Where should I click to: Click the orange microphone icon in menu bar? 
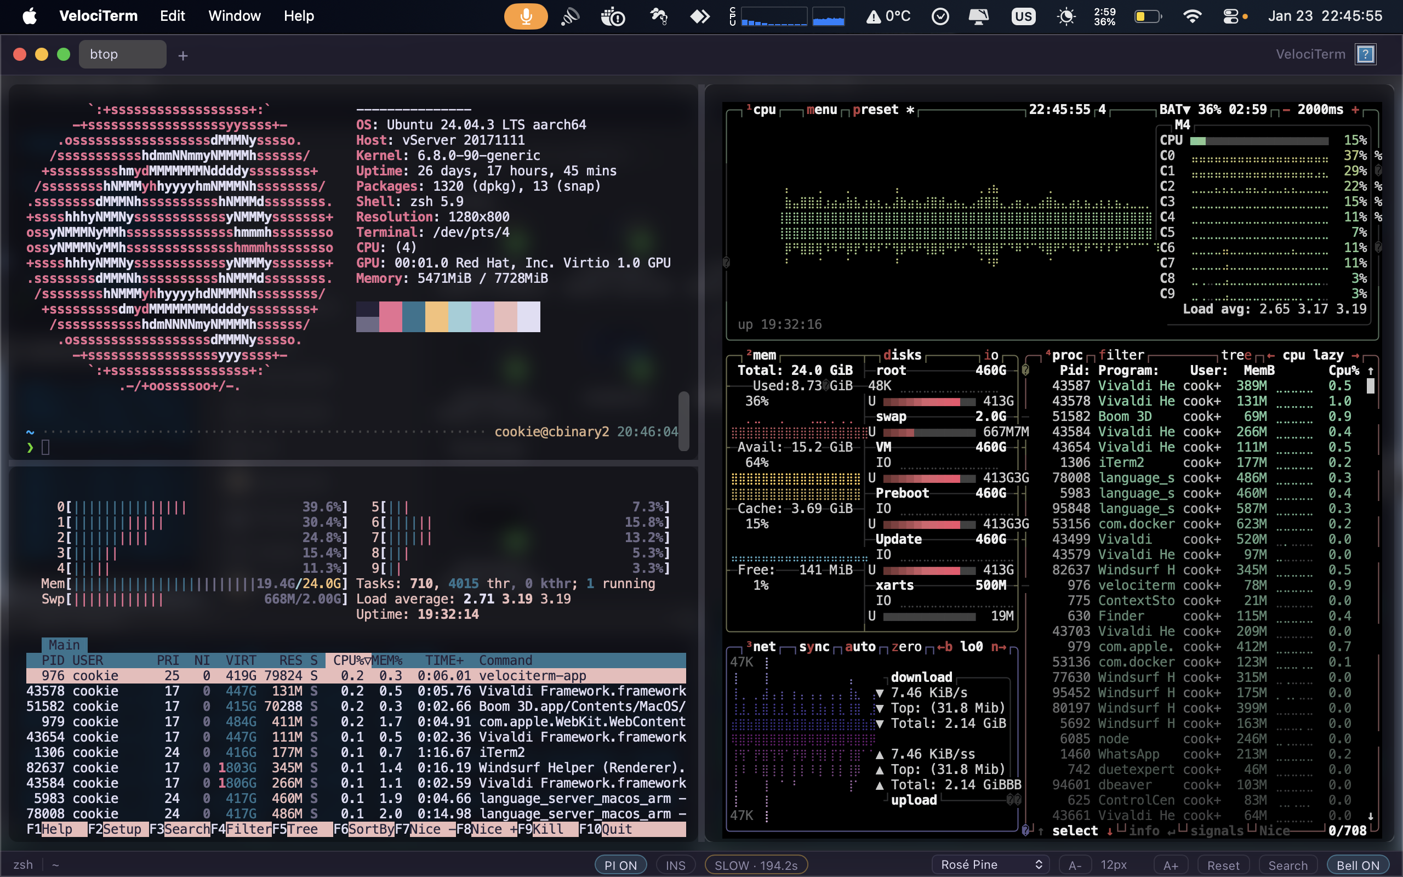coord(525,16)
